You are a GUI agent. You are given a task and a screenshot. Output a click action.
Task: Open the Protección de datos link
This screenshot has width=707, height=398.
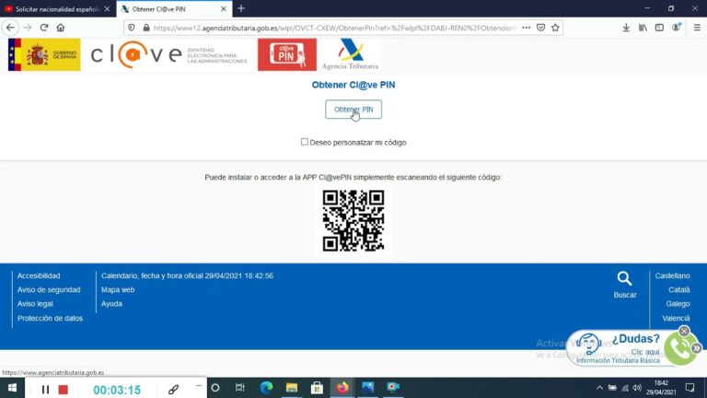click(50, 318)
